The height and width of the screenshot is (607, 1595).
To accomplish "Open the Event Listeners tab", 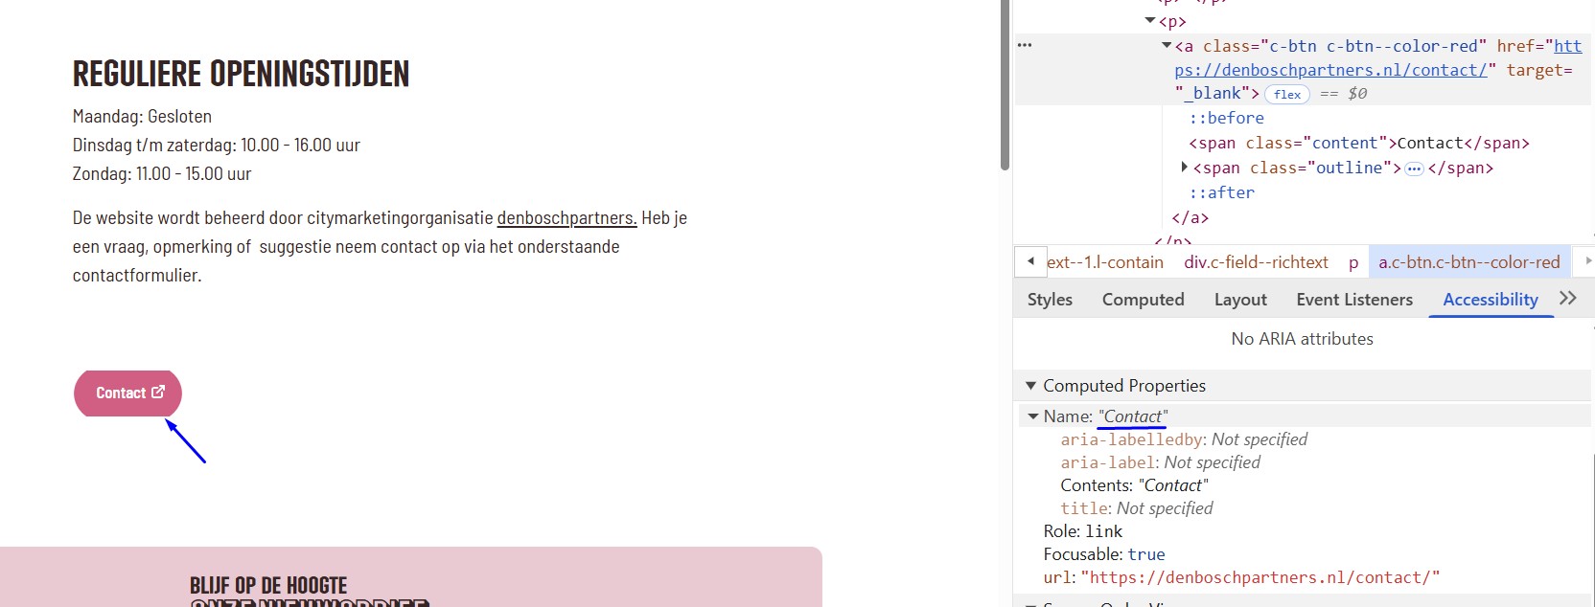I will 1353,300.
